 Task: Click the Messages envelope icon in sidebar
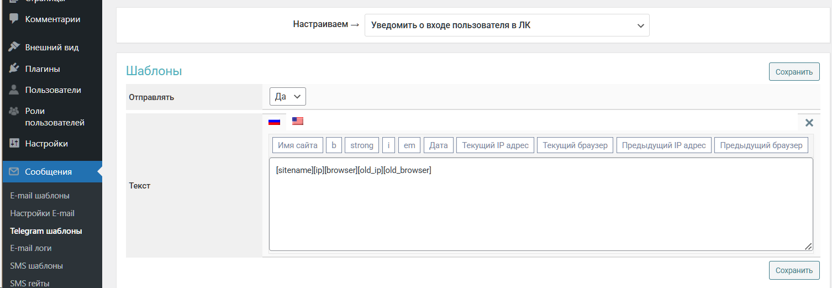(x=14, y=171)
